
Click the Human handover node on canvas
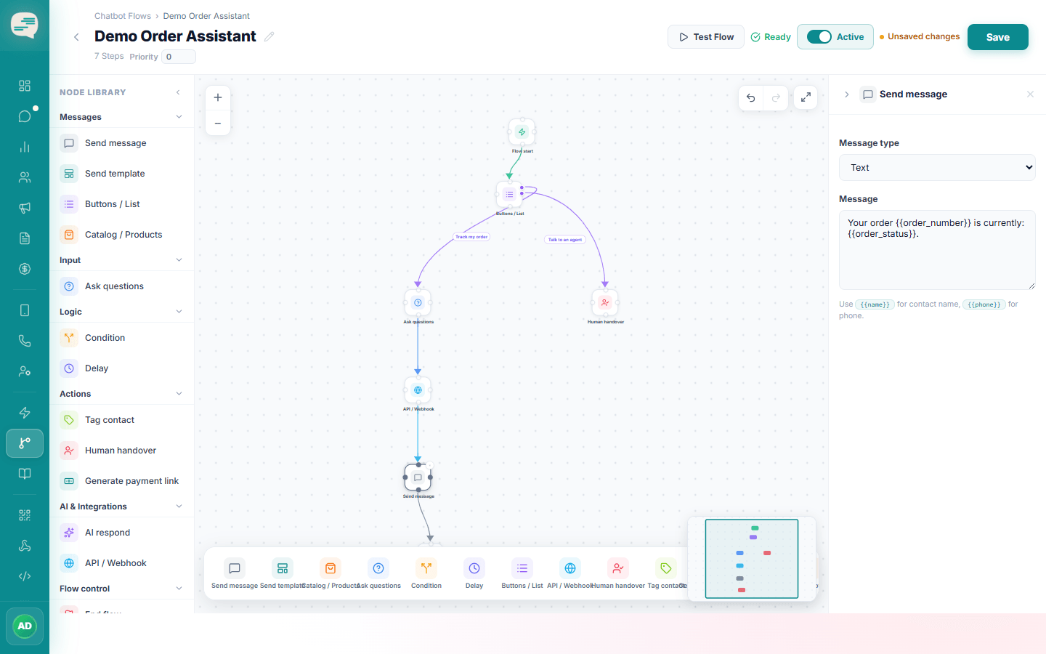click(605, 303)
